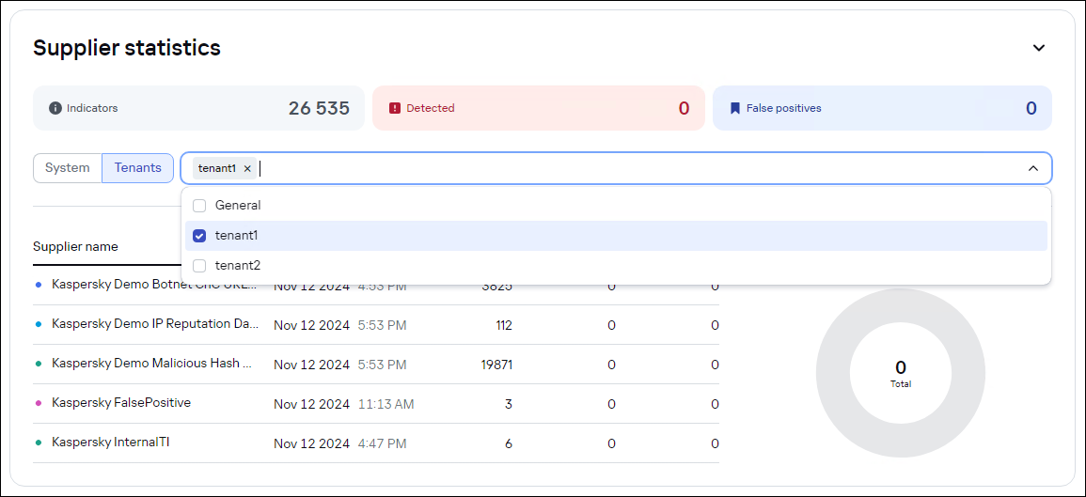Click the False positives bookmark icon

coord(735,108)
